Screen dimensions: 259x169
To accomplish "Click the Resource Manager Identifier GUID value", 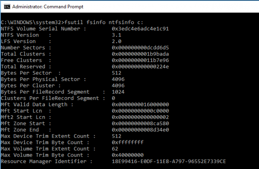I will [169, 161].
